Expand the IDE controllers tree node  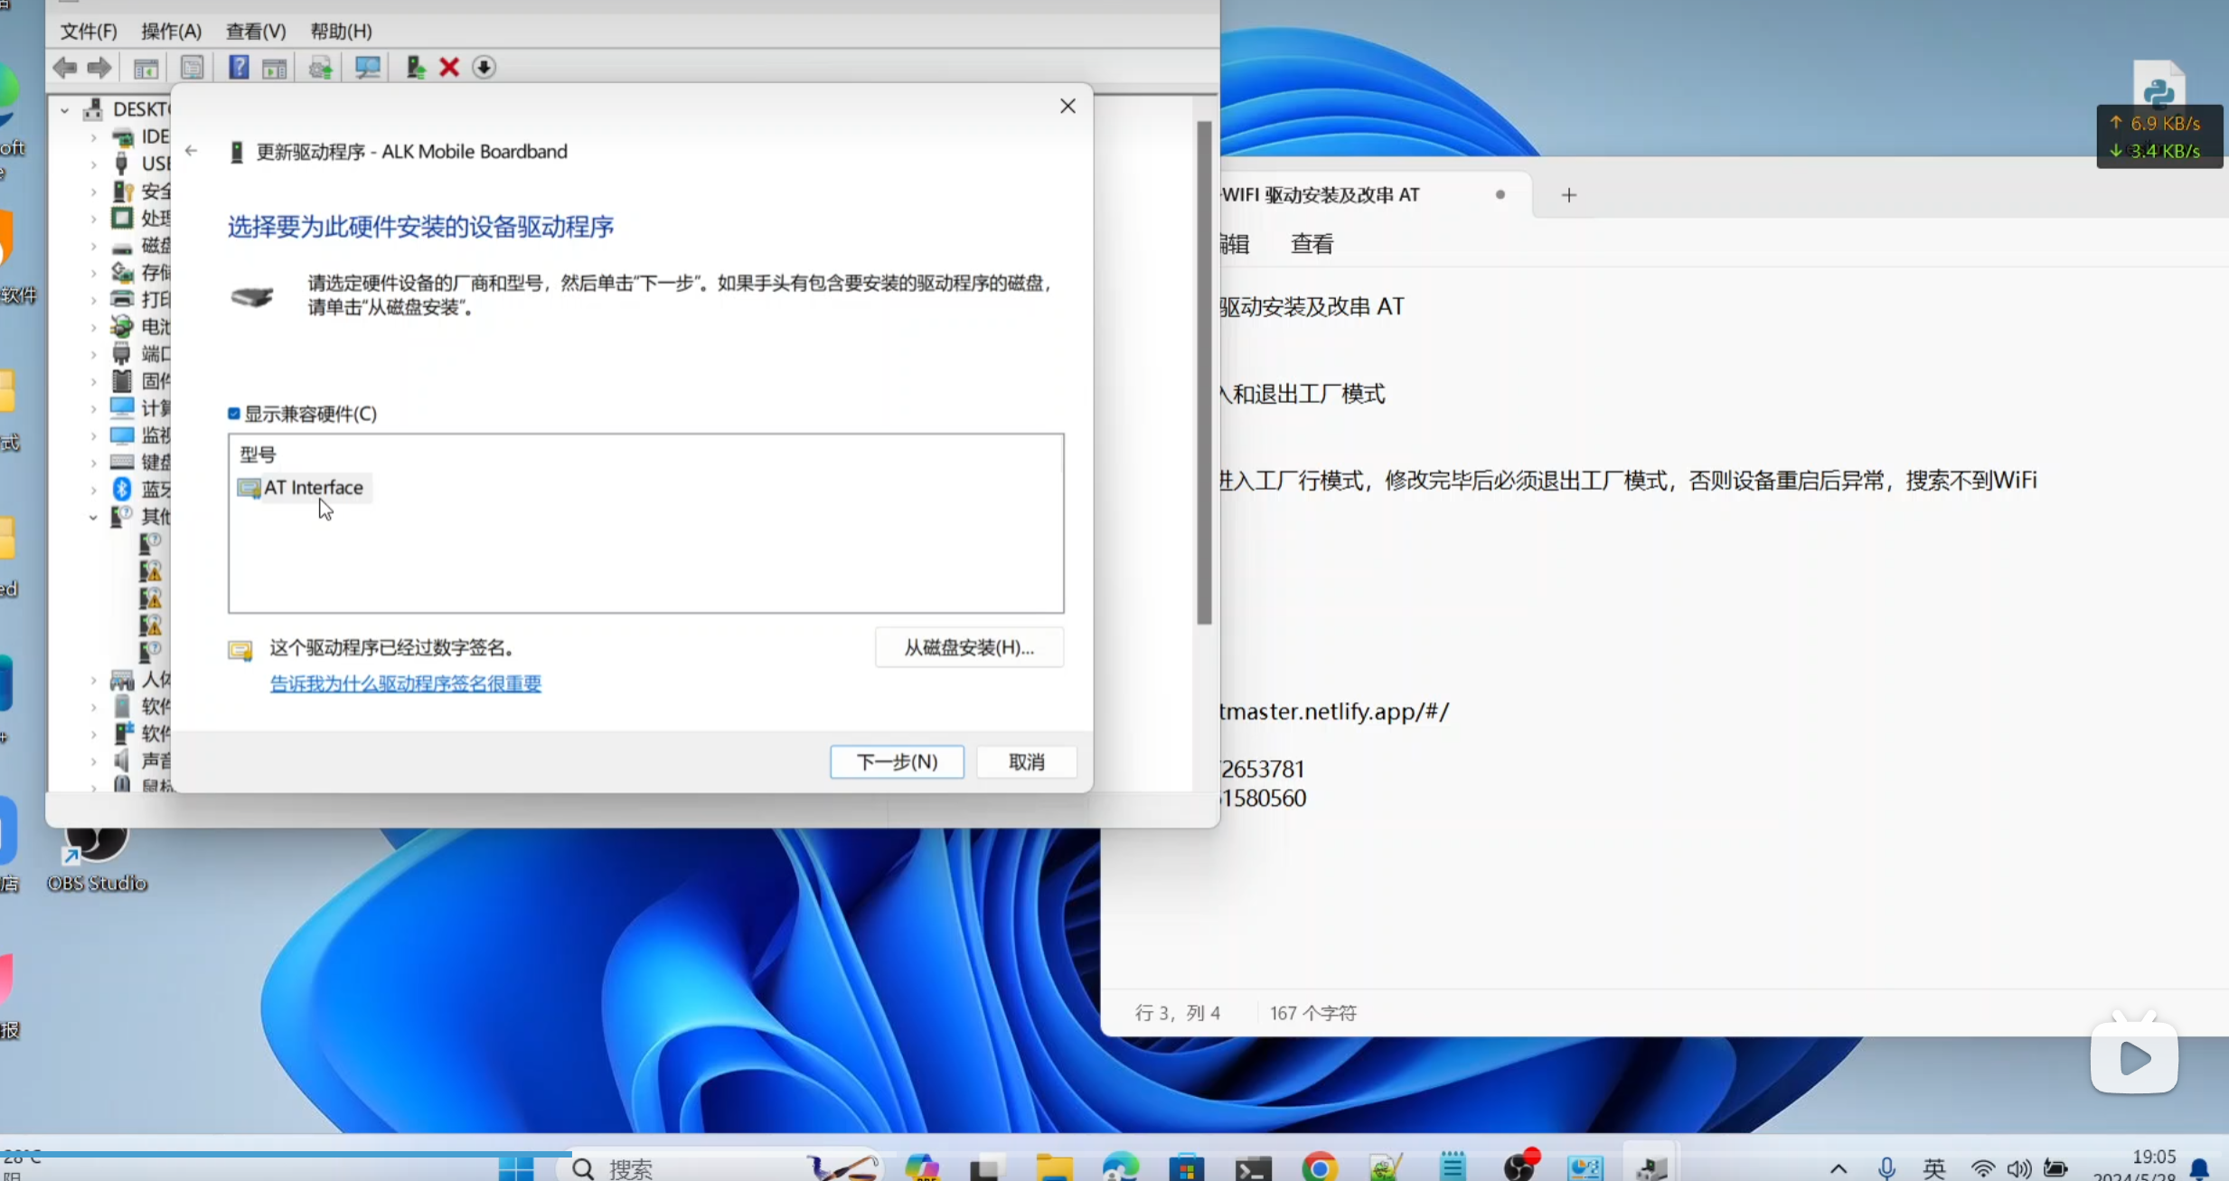(93, 137)
